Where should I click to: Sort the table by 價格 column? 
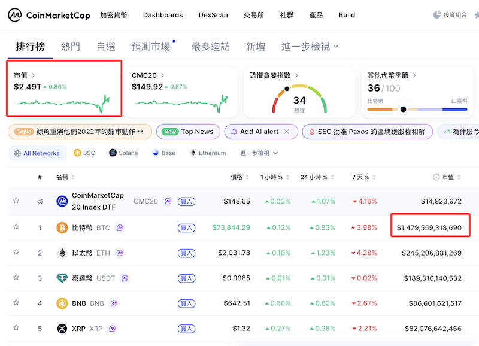(x=240, y=177)
